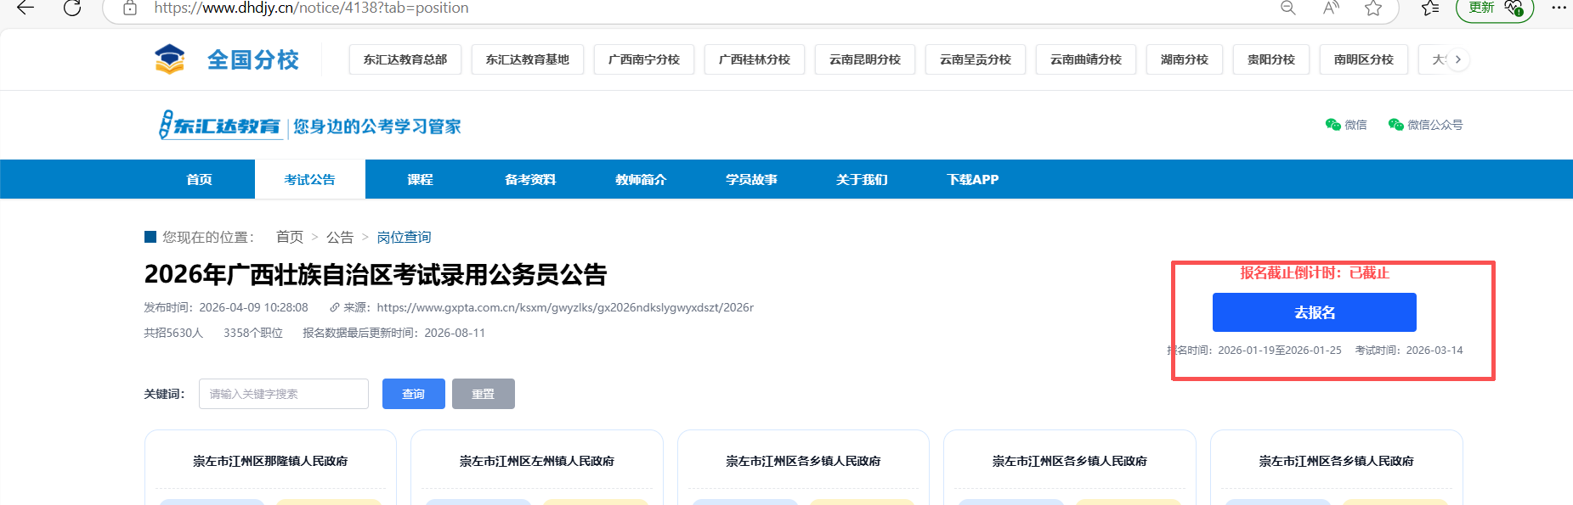The image size is (1573, 505).
Task: Click 首页 in breadcrumb
Action: coord(290,237)
